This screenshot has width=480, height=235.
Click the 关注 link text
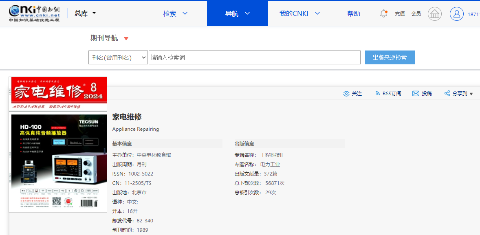(x=357, y=94)
